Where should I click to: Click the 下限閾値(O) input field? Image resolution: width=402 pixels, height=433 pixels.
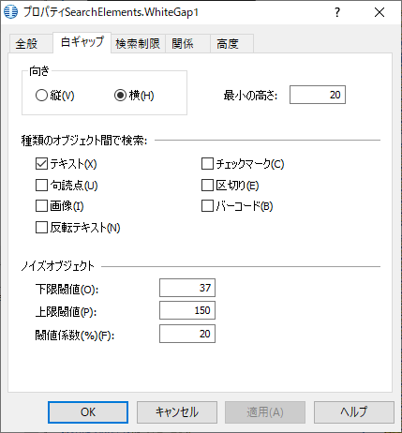pyautogui.click(x=187, y=288)
